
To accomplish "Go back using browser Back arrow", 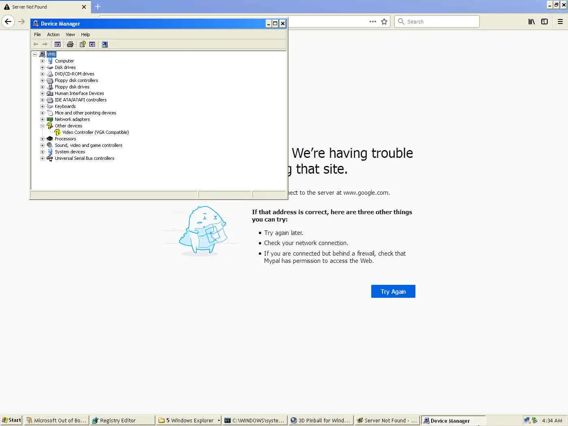I will point(8,22).
